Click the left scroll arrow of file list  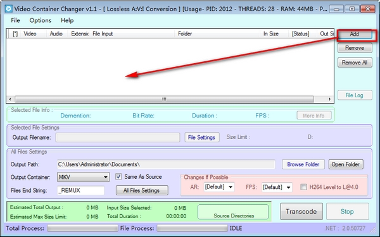(10, 99)
